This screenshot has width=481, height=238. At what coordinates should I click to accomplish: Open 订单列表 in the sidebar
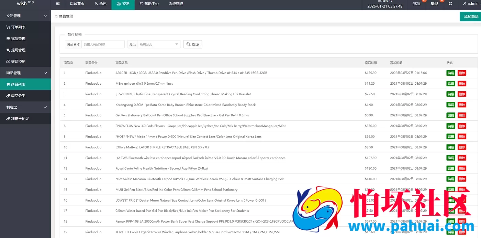[25, 27]
